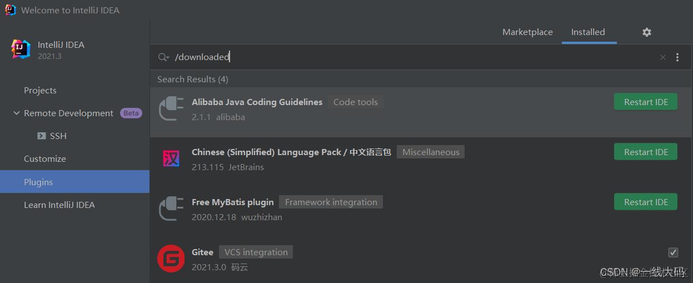Restart IDE for Alibaba Java Coding Guidelines
The width and height of the screenshot is (693, 283).
(646, 102)
